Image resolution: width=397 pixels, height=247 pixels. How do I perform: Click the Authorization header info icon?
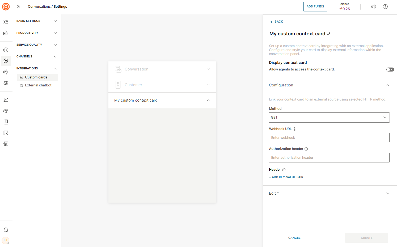pos(306,149)
